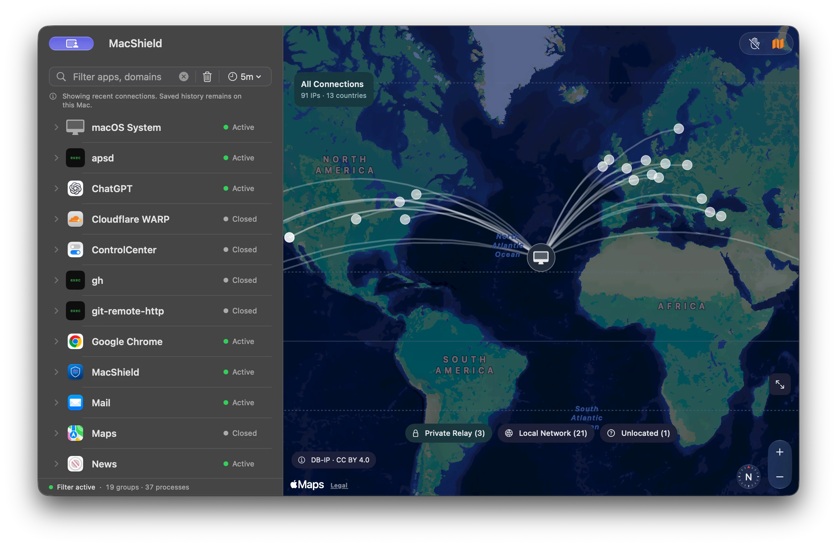Click the search magnifier icon
Screen dimensions: 837x546
[x=61, y=77]
